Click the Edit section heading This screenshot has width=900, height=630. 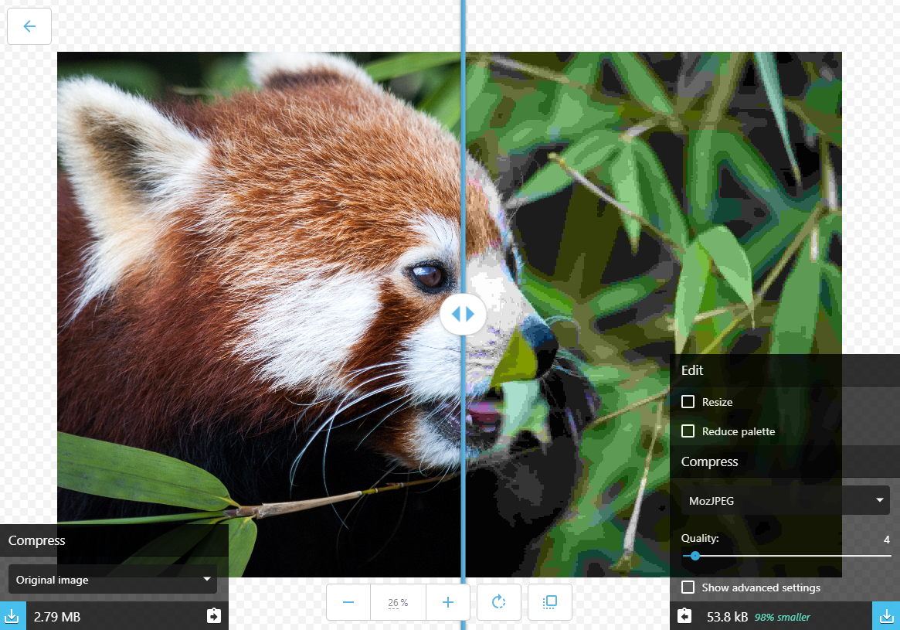click(x=692, y=370)
